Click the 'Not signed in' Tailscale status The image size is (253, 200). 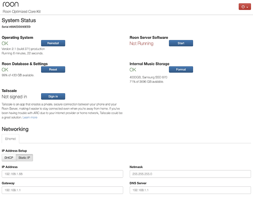14,97
